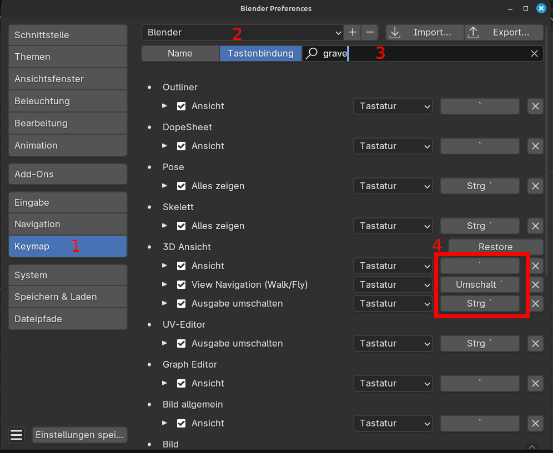
Task: Remove keymap preset with minus icon
Action: pos(370,32)
